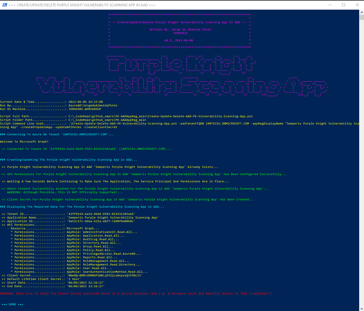Click the 'Written By: Jorge de Almeida Pinto' line
This screenshot has height=311, width=364.
click(180, 30)
